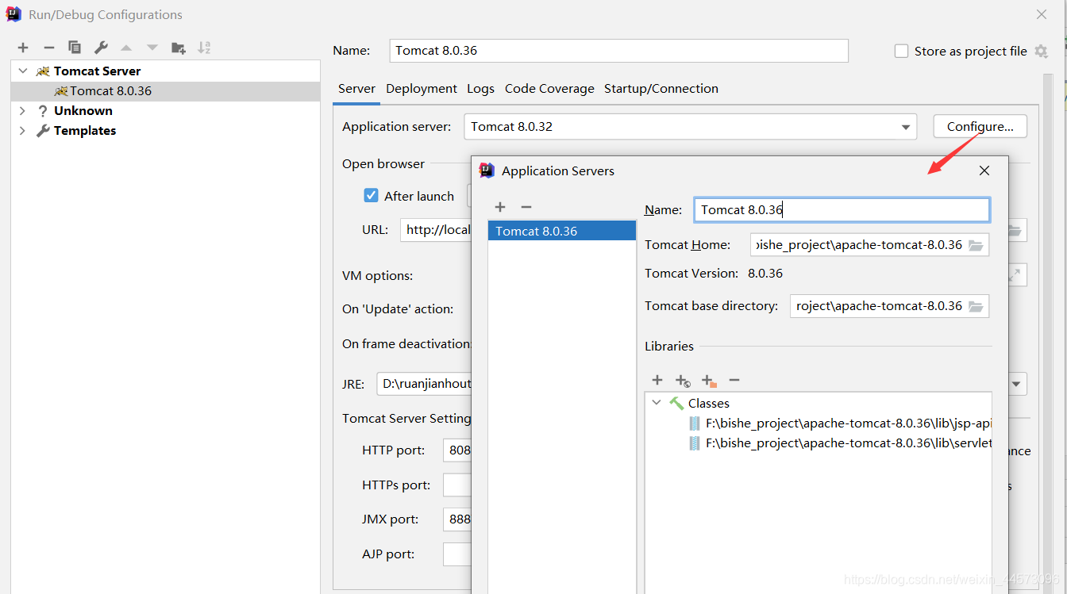
Task: Click the Configure... button
Action: [980, 127]
